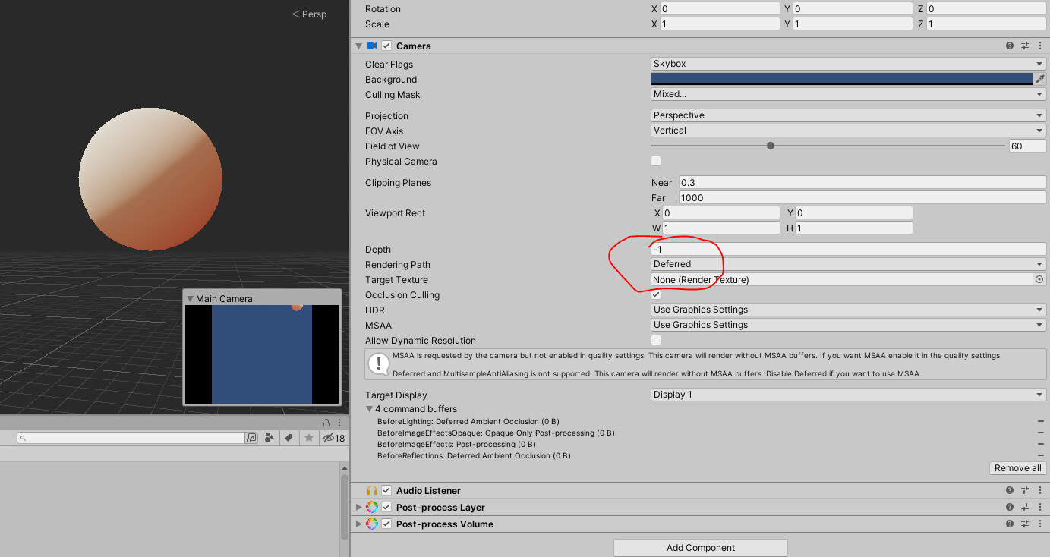Click the Post-process Layer component icon

coord(372,507)
